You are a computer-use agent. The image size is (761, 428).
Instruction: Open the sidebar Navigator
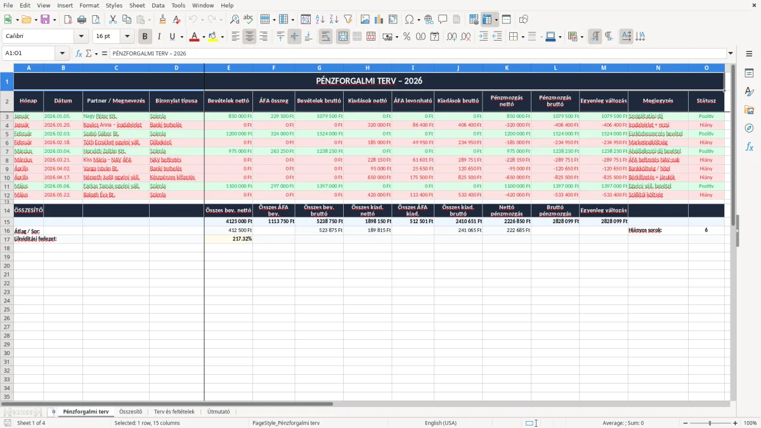pyautogui.click(x=749, y=128)
